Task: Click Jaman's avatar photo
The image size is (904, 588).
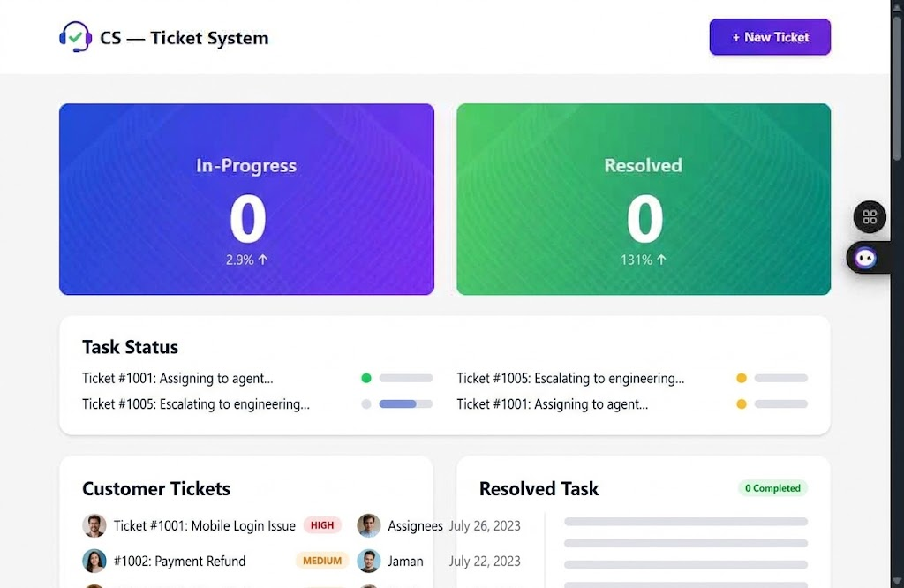Action: [x=369, y=561]
